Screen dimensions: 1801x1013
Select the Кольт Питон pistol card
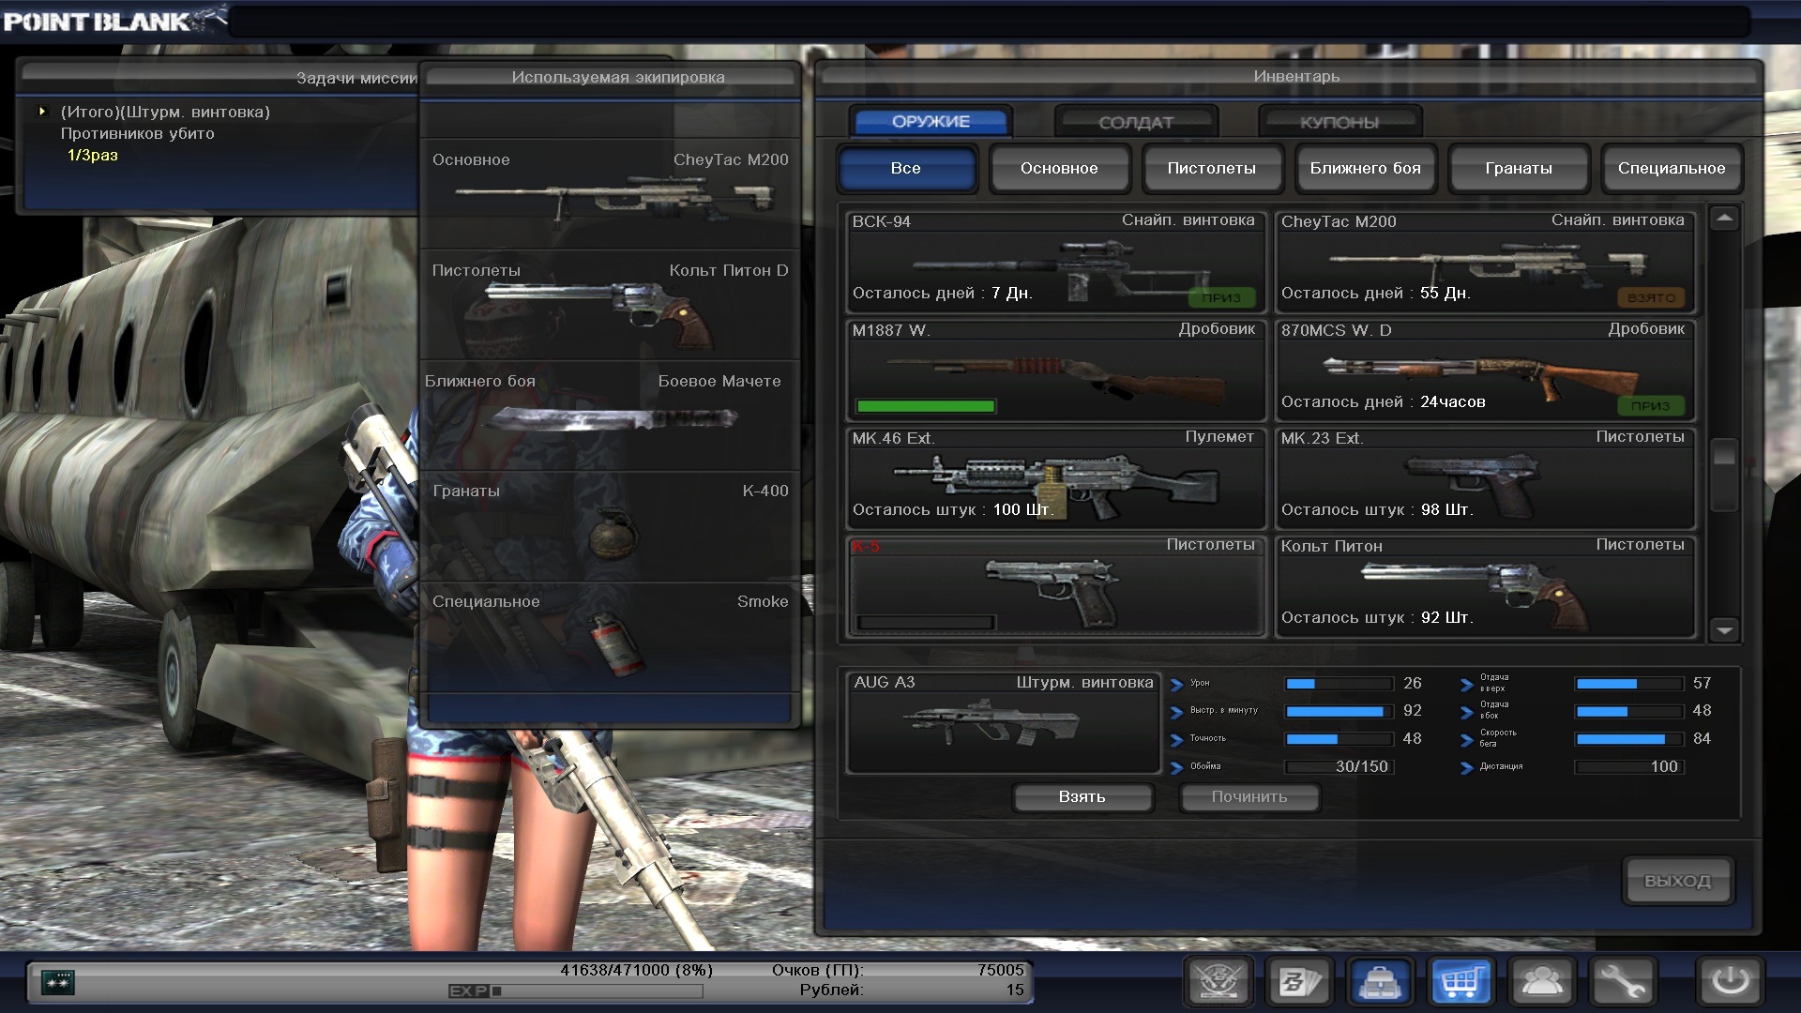[1485, 586]
